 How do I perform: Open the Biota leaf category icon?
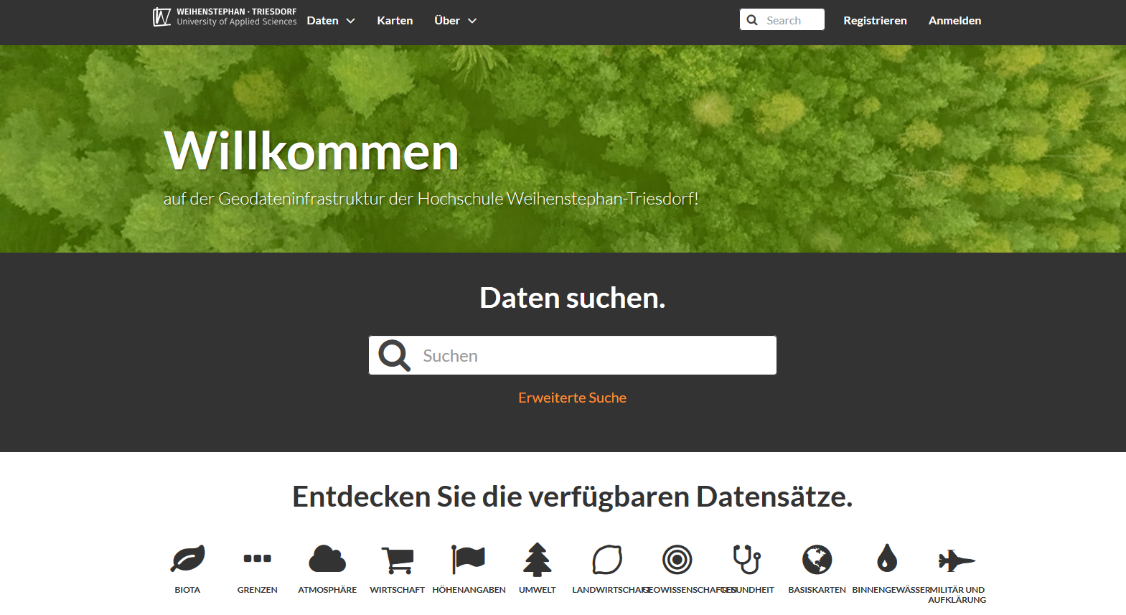[187, 559]
